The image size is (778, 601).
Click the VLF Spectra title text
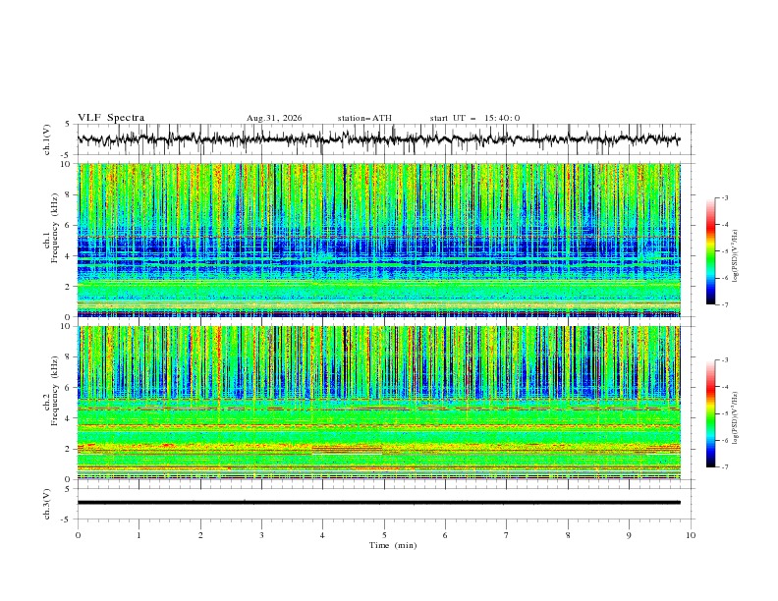pos(111,118)
